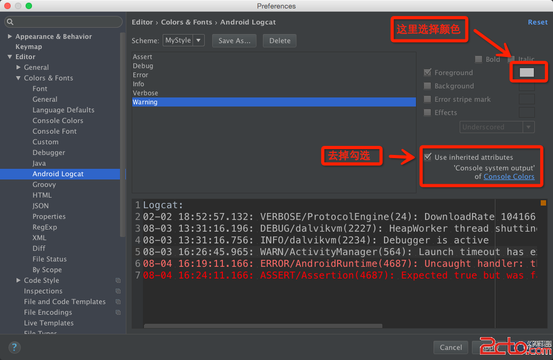The width and height of the screenshot is (553, 360).
Task: Open Live Templates settings
Action: click(x=49, y=323)
